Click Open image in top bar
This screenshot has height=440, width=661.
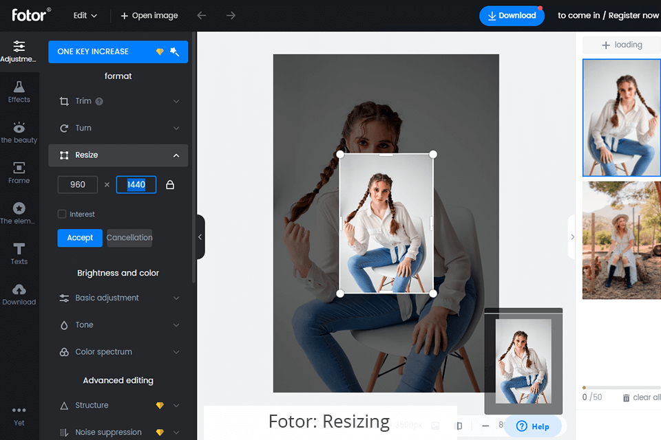click(149, 16)
